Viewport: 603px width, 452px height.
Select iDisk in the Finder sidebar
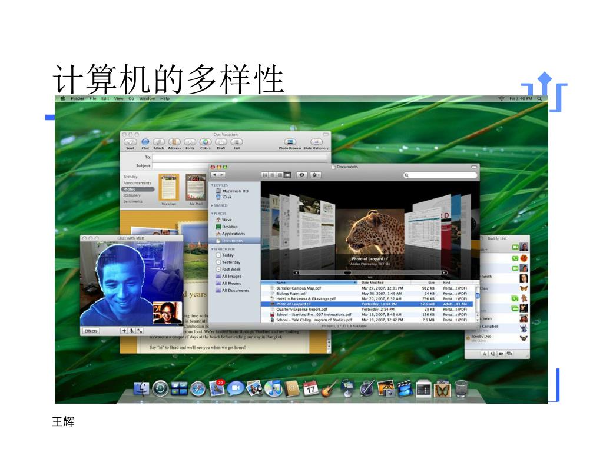tap(224, 197)
